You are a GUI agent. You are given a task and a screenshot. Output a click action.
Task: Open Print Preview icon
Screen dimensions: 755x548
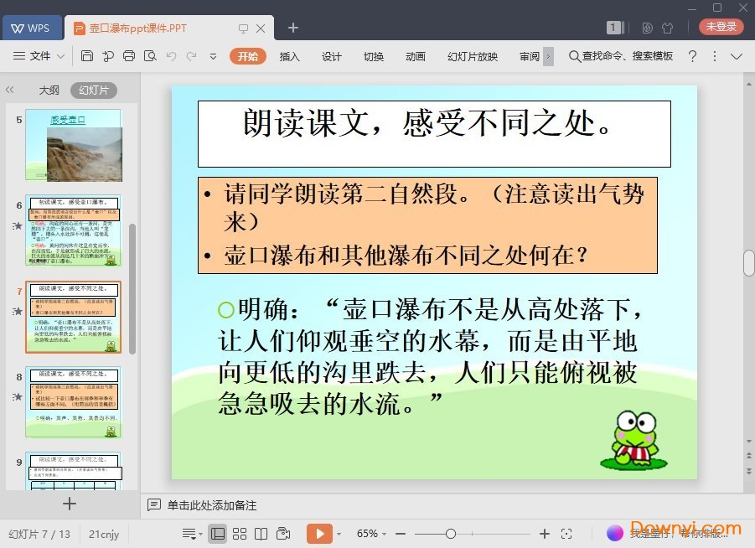(x=150, y=56)
